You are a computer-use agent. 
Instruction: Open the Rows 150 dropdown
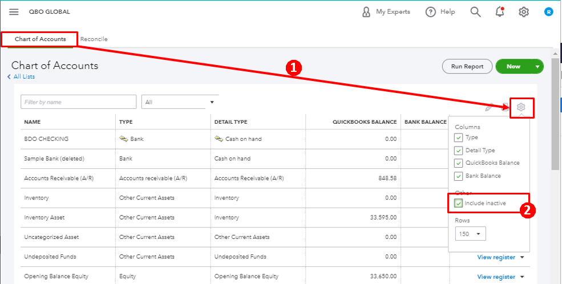pos(471,234)
